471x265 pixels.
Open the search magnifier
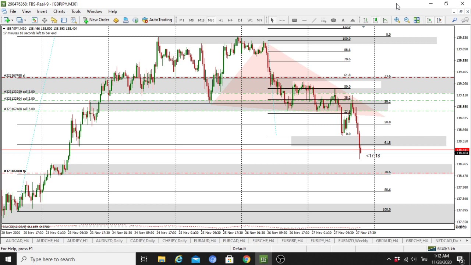[x=455, y=20]
